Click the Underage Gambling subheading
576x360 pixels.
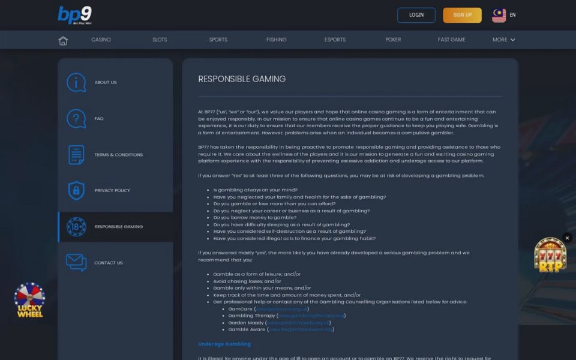[x=224, y=344]
